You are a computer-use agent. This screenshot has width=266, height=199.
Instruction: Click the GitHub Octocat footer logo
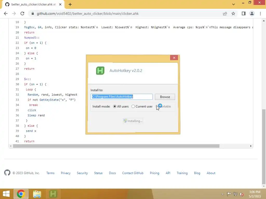tap(7, 173)
